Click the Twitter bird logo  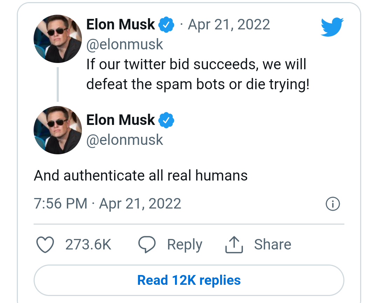pyautogui.click(x=332, y=26)
